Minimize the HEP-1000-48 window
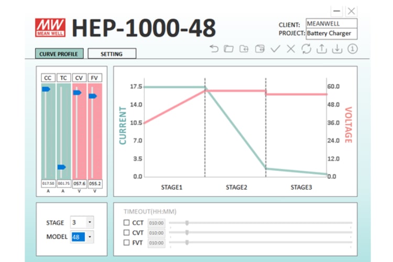 336,11
